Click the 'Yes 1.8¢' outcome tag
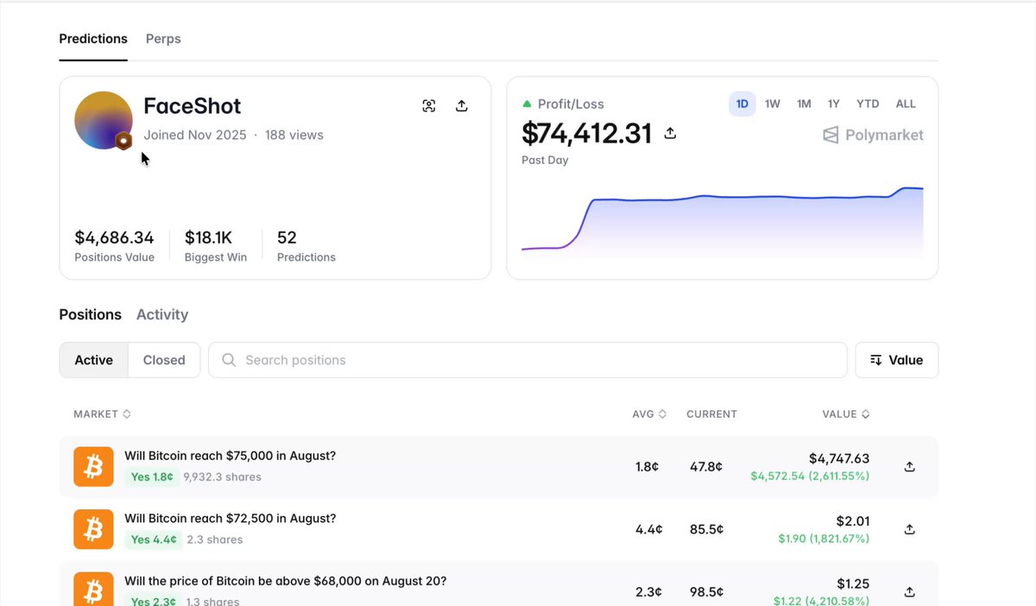The image size is (1036, 606). pyautogui.click(x=152, y=477)
